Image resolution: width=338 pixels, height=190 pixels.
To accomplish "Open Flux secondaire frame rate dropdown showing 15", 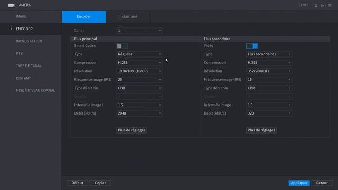I will pyautogui.click(x=269, y=80).
